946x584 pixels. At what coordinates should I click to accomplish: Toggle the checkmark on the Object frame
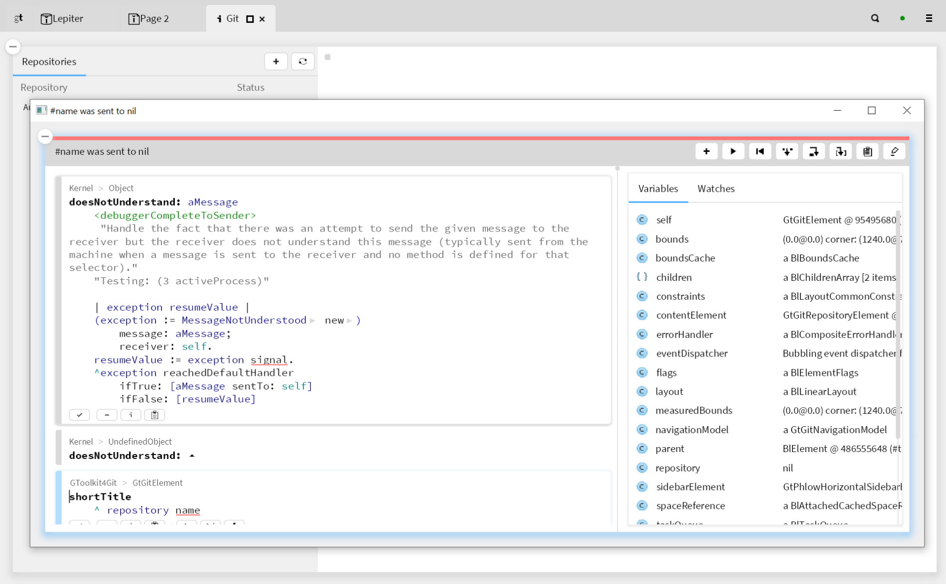(79, 415)
